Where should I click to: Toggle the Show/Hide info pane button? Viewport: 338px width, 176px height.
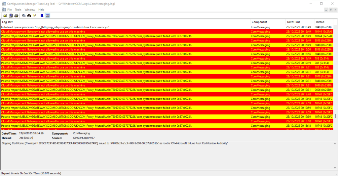point(48,15)
